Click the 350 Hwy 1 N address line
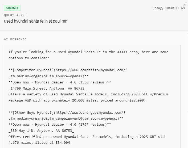This screenshot has height=148, width=188. pyautogui.click(x=41, y=130)
